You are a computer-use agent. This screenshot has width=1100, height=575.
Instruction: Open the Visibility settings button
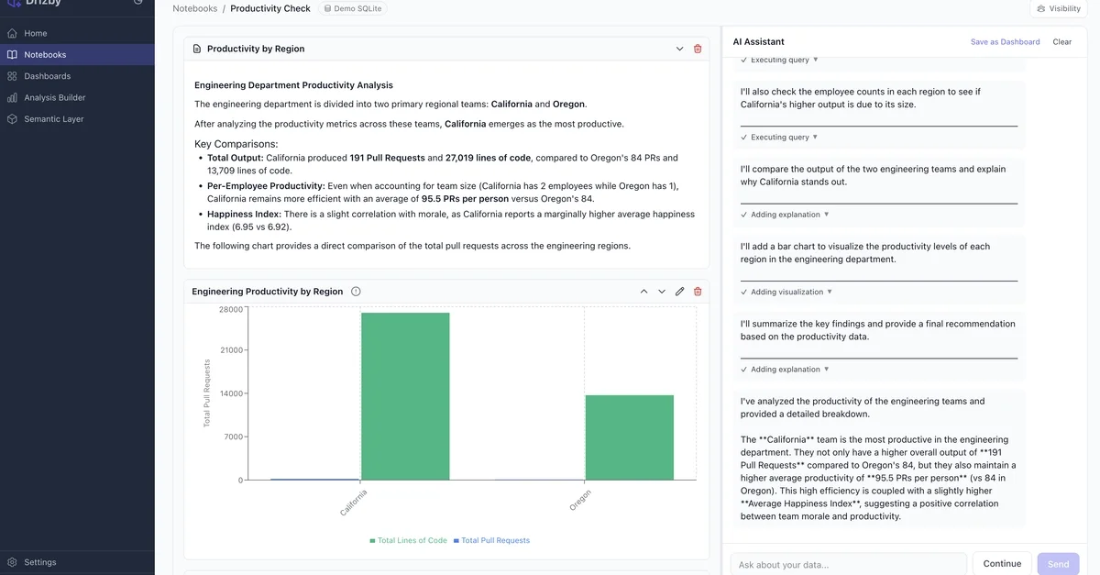[x=1059, y=8]
